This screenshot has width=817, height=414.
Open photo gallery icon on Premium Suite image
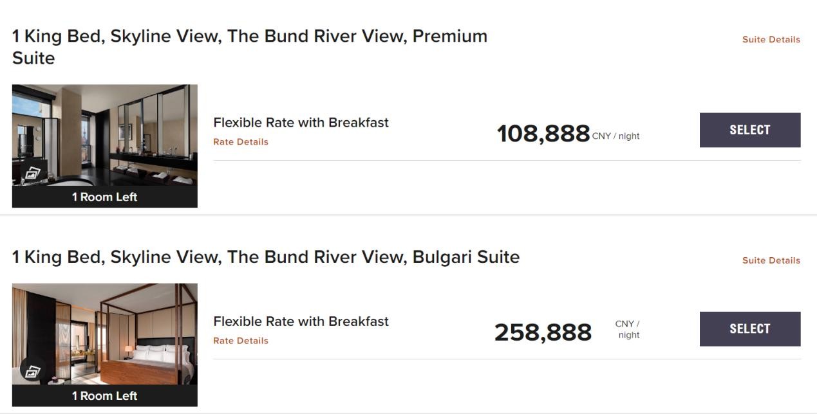point(33,173)
